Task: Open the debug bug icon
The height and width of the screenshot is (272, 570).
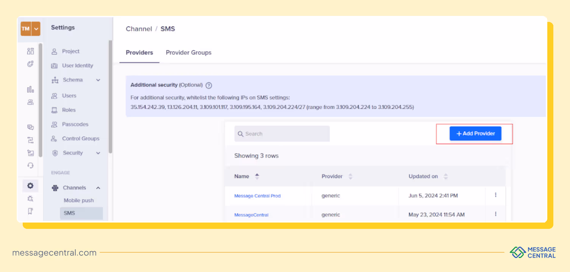Action: click(31, 199)
